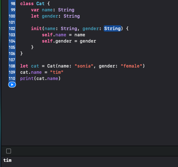The image size is (178, 167).
Task: Click the "sonia" string literal
Action: (84, 66)
